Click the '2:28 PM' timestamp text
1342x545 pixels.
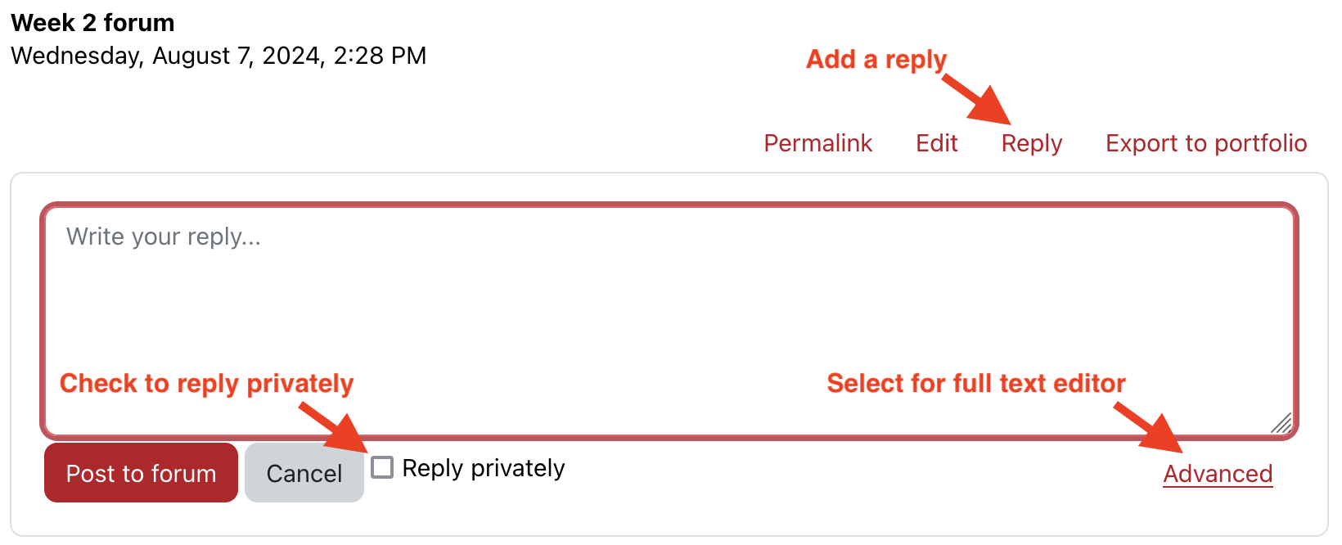[x=380, y=56]
